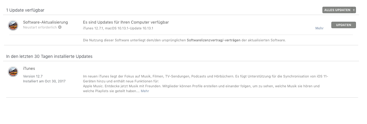The image size is (367, 124).
Task: Click the arrow icon after Neustart erforderlich
Action: click(60, 27)
